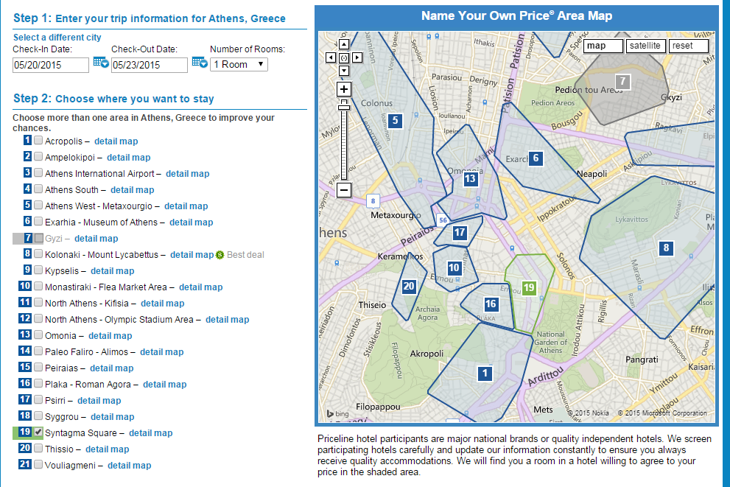The width and height of the screenshot is (730, 487).
Task: Open the Syggrou detail map link
Action: click(113, 417)
